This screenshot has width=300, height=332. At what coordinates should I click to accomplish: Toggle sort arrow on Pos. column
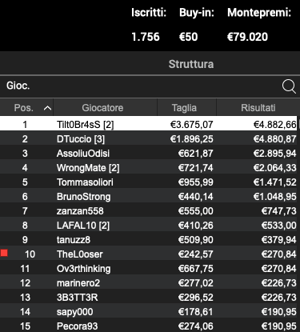click(47, 108)
